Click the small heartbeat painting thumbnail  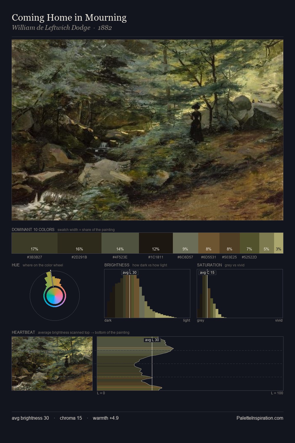[52, 364]
